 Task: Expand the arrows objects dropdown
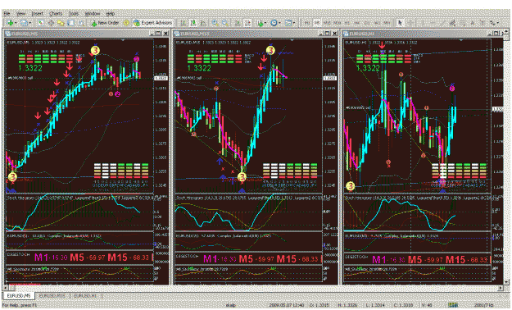(497, 23)
